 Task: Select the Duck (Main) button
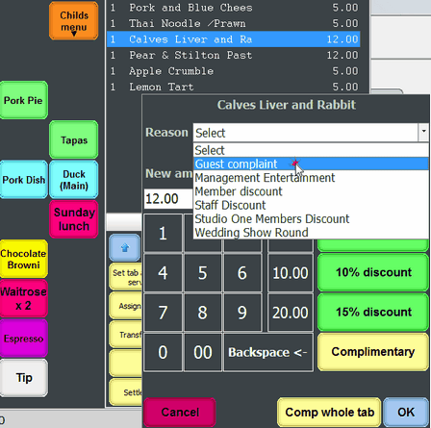(74, 180)
